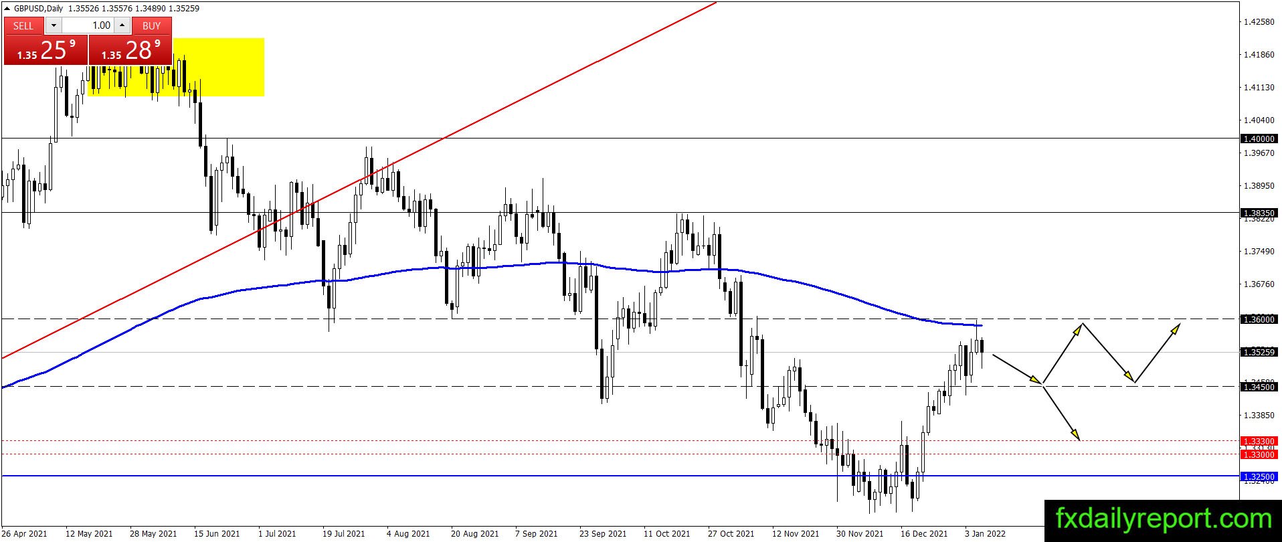Click the 1.36760 price scale value
Screen dimensions: 1282x542
pyautogui.click(x=1259, y=284)
